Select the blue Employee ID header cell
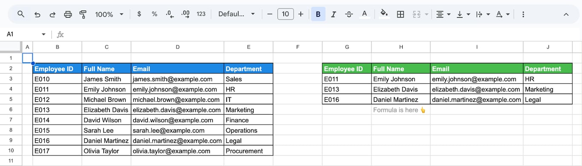The image size is (582, 166). click(x=58, y=68)
